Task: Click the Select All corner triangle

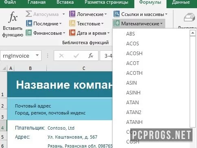Action: (4, 68)
